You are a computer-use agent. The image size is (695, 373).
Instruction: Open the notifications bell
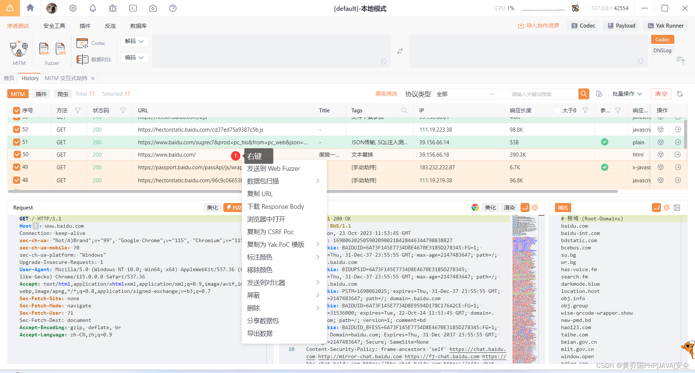point(93,8)
